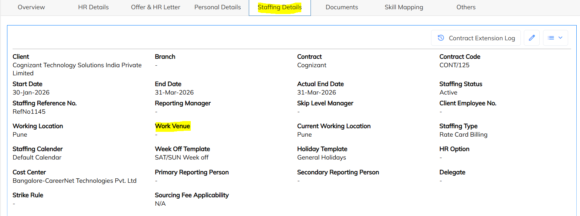
Task: Open the Contract Extension Log
Action: pyautogui.click(x=476, y=38)
